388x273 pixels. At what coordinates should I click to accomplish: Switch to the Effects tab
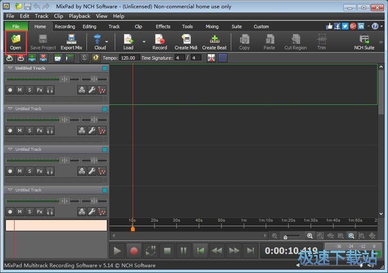pos(163,26)
